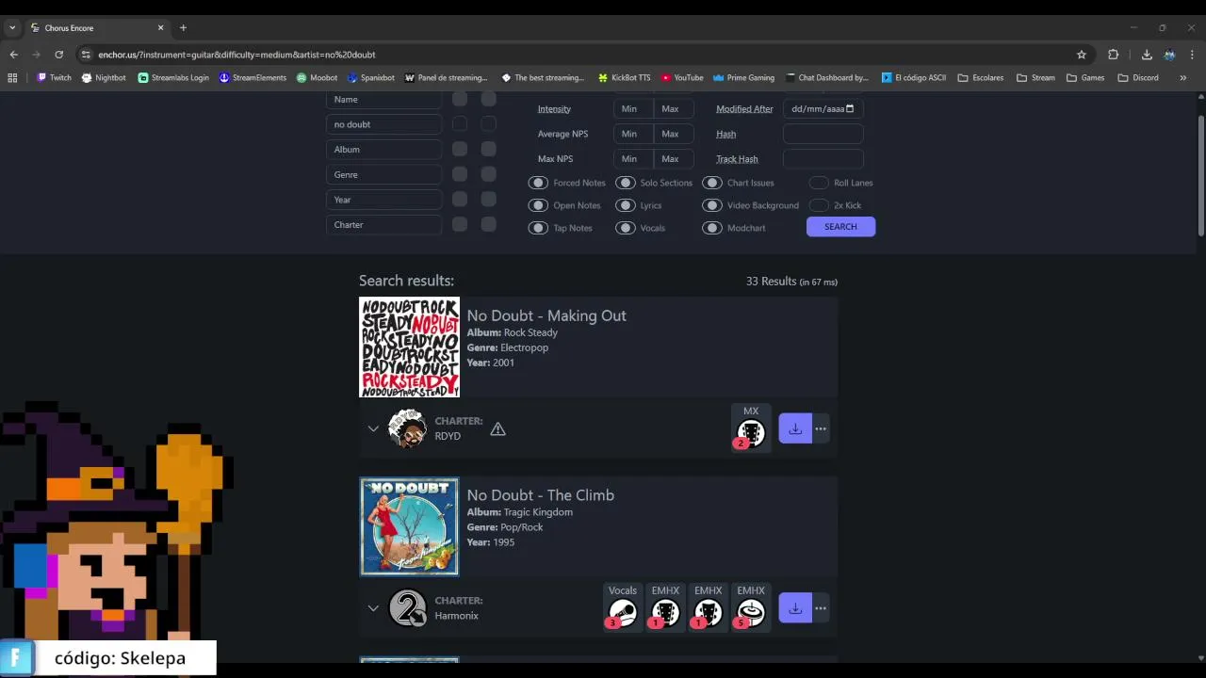The width and height of the screenshot is (1206, 678).
Task: Tick the left checkbox beside Album field
Action: (459, 149)
